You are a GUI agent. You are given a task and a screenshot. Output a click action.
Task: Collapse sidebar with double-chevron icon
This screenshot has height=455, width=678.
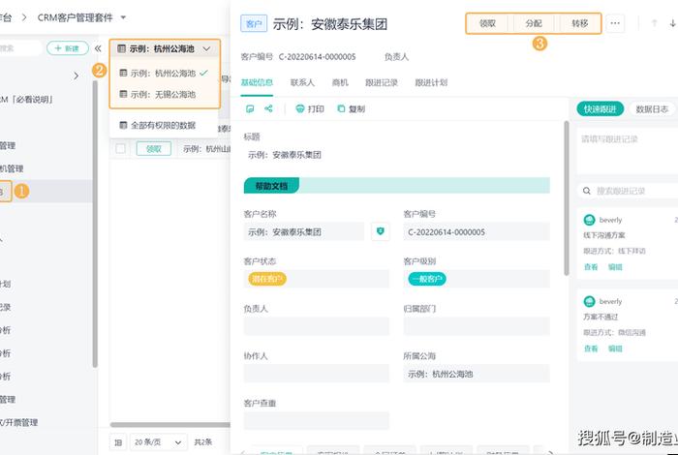click(x=98, y=48)
